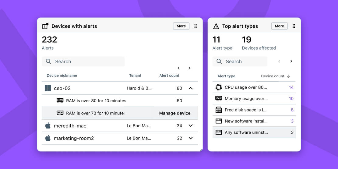The width and height of the screenshot is (338, 169).
Task: Collapse the ceo-02 device row
Action: pyautogui.click(x=191, y=88)
